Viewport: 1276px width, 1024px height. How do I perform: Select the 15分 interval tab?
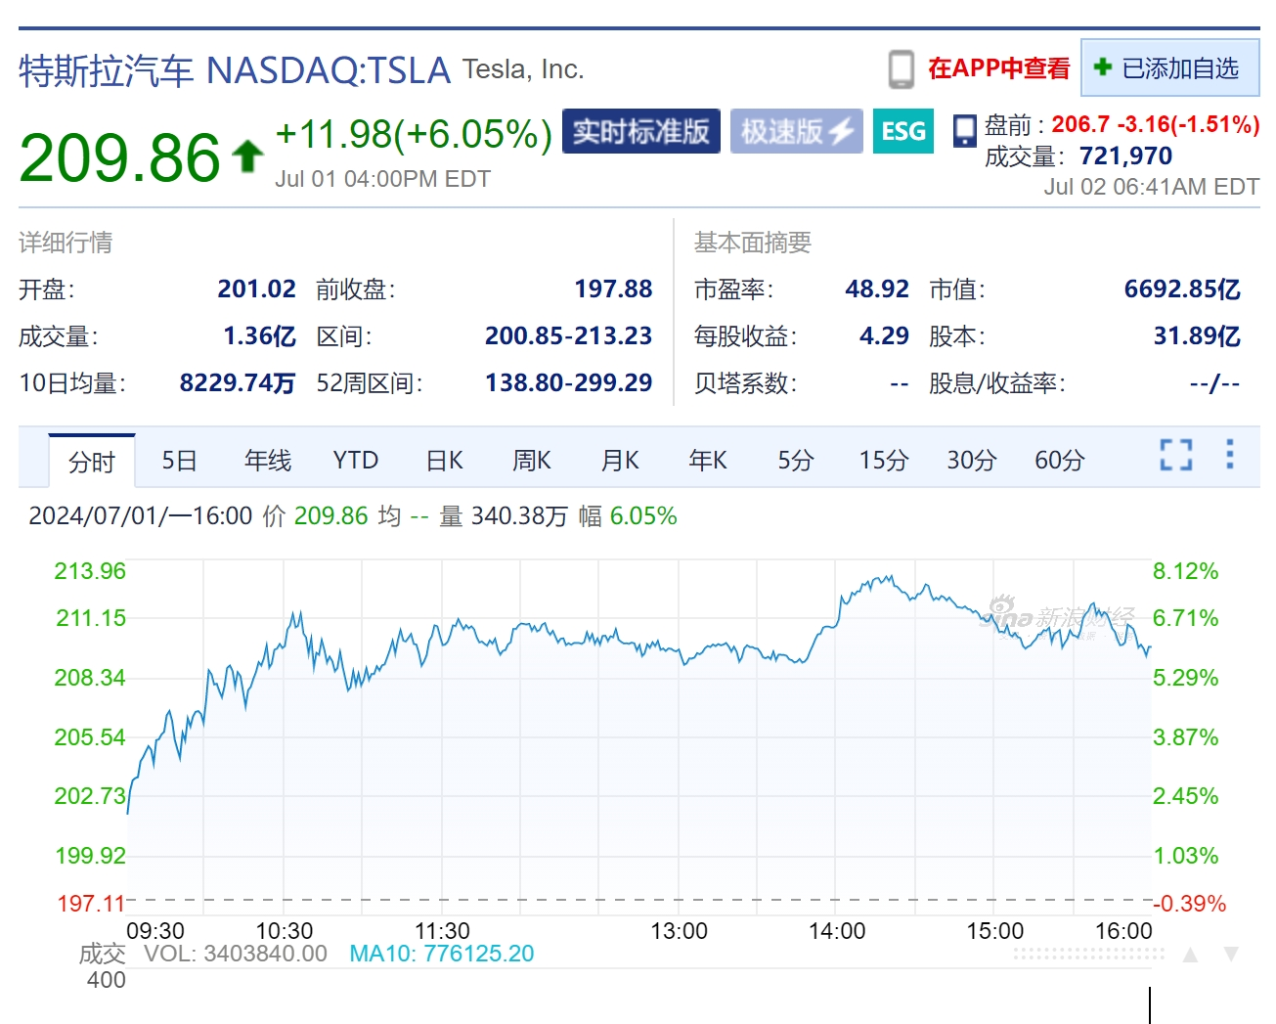tap(884, 461)
